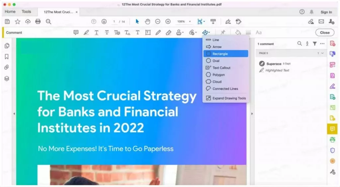340x187 pixels.
Task: Close the Comment toolbar
Action: [325, 32]
